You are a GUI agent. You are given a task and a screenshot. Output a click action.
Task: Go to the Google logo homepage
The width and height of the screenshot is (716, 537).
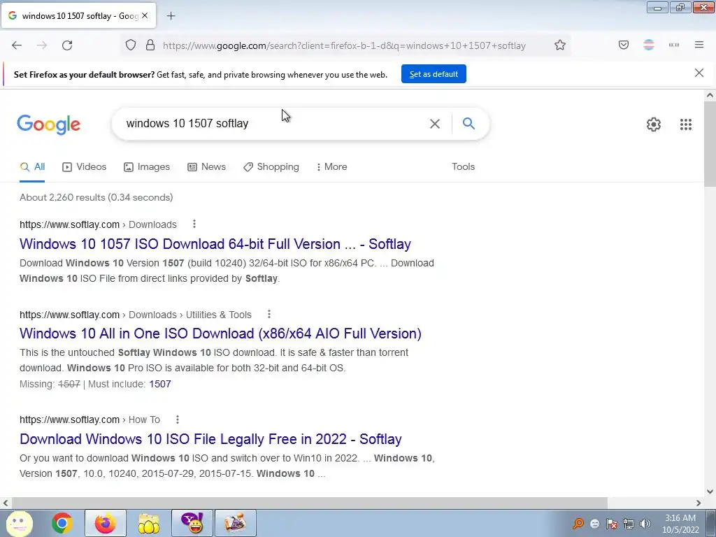[x=49, y=124]
